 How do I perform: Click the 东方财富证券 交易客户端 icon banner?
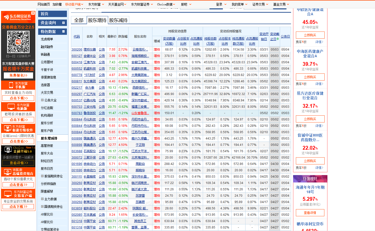7,194
